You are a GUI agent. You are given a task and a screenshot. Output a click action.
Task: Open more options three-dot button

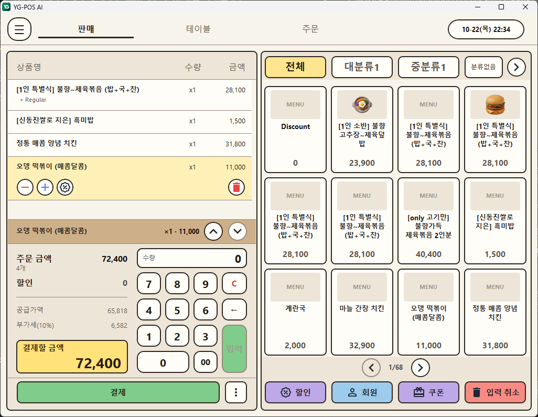[x=236, y=392]
